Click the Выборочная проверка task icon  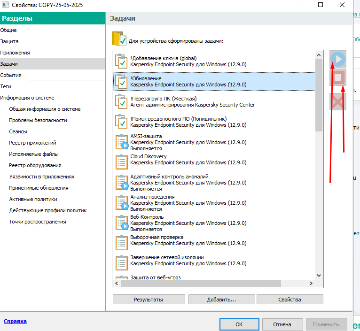121,243
